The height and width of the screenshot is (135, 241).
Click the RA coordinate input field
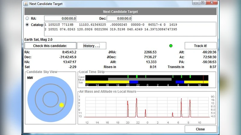61,19
